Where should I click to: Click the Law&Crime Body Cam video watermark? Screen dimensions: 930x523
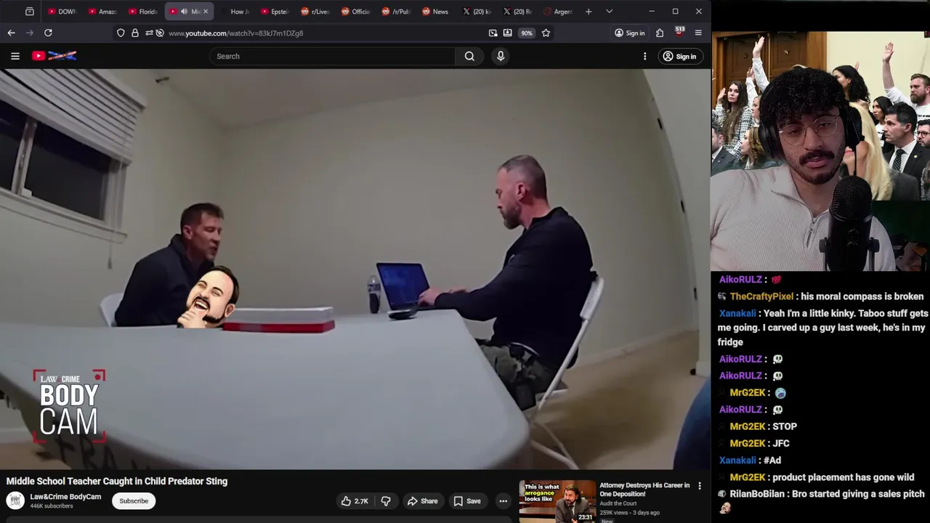69,405
